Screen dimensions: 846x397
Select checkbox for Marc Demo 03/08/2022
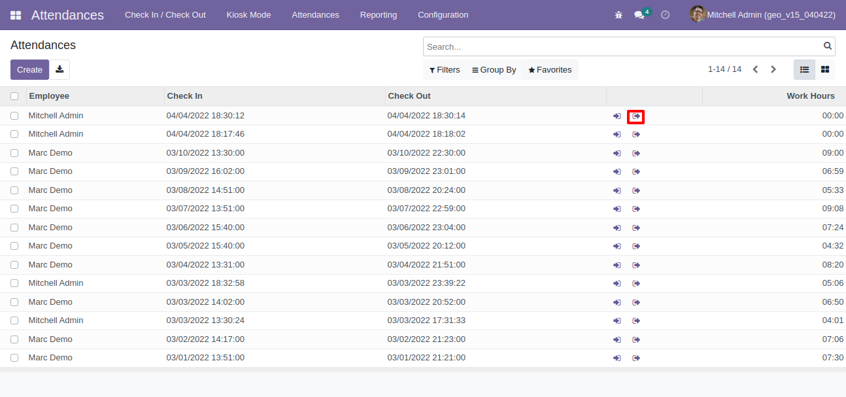pyautogui.click(x=14, y=190)
